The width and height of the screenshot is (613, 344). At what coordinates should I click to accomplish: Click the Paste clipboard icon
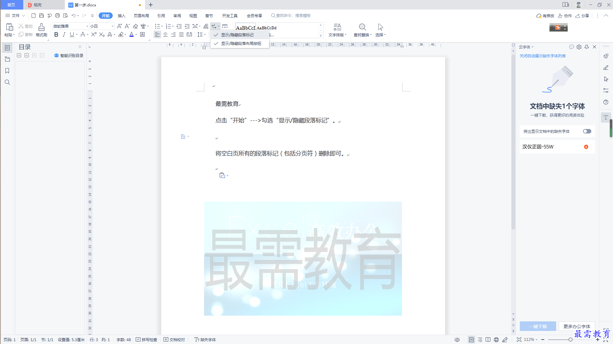10,27
